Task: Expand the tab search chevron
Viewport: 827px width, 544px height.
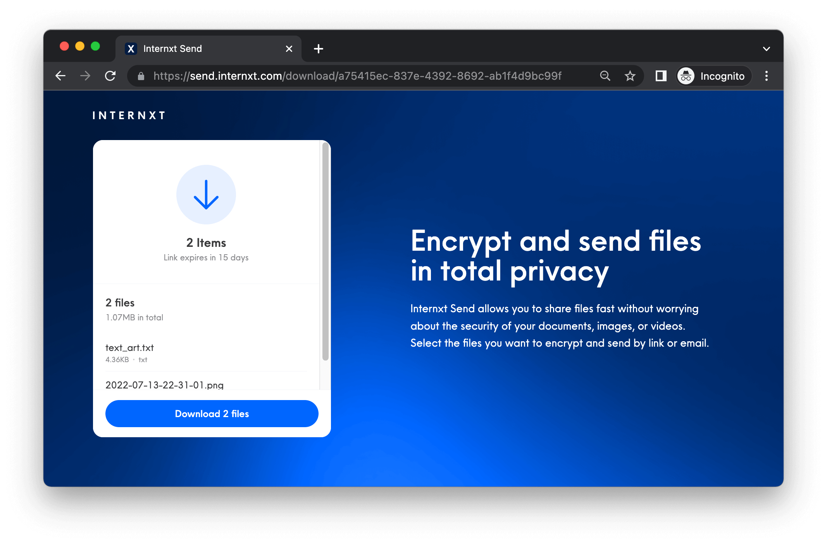Action: pyautogui.click(x=766, y=49)
